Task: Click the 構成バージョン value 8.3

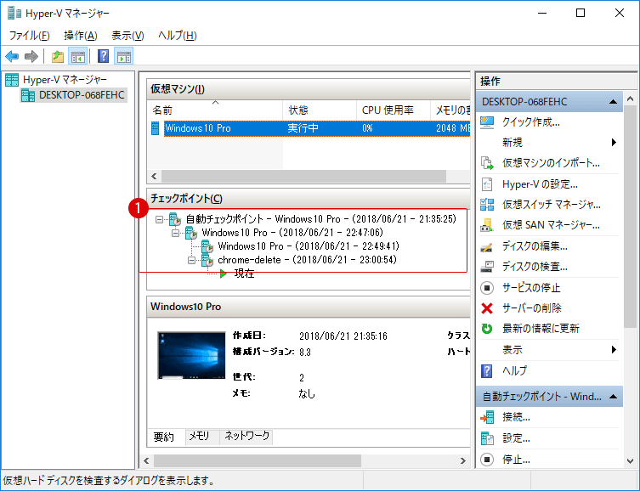Action: tap(305, 353)
